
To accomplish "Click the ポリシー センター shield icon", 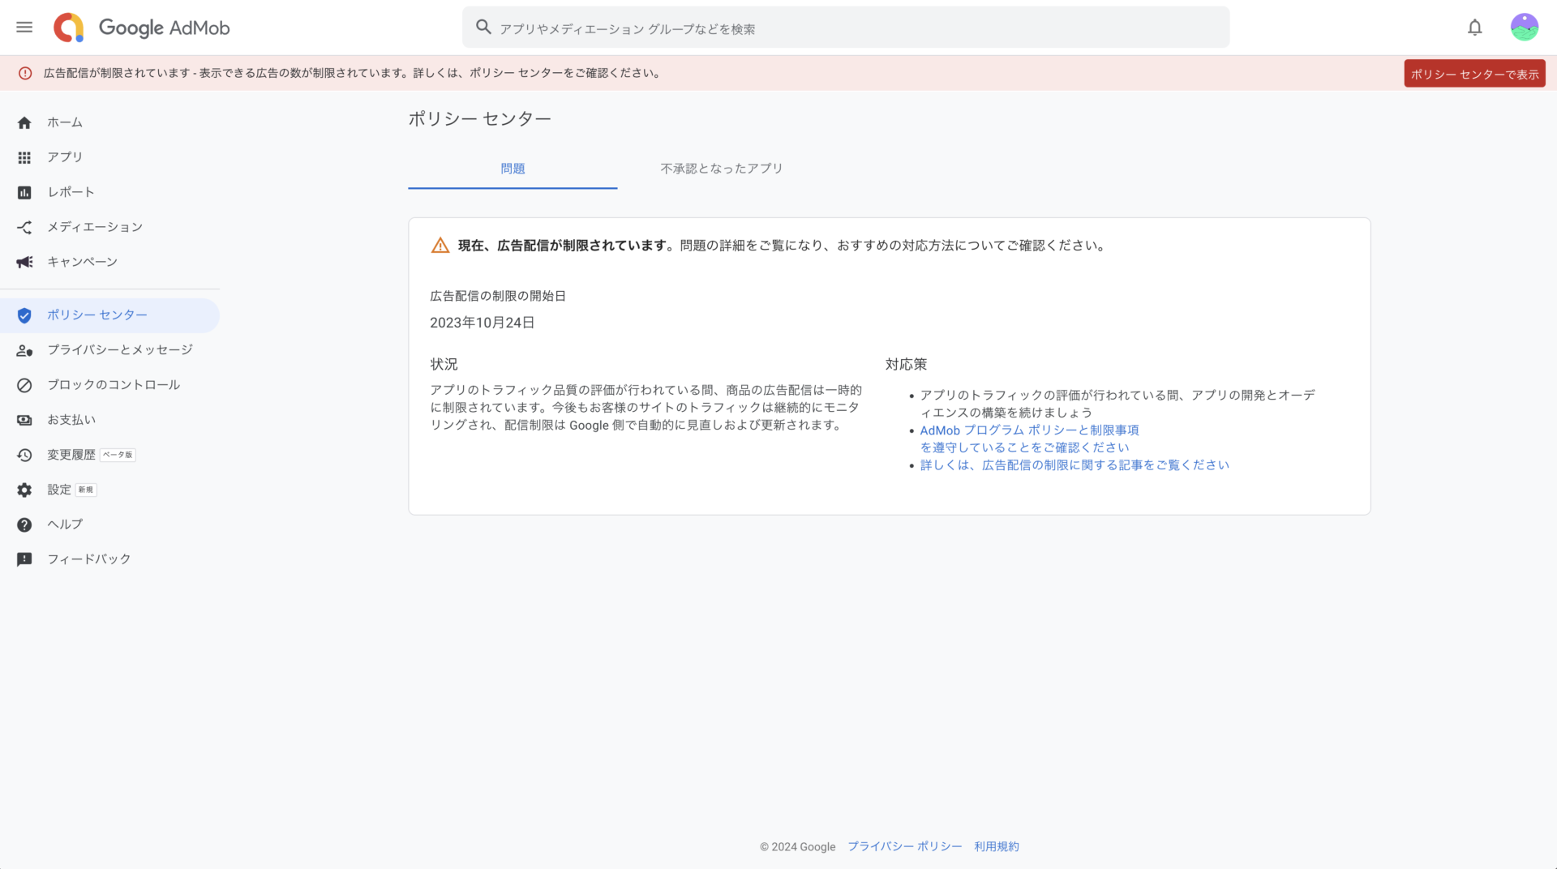I will click(24, 315).
